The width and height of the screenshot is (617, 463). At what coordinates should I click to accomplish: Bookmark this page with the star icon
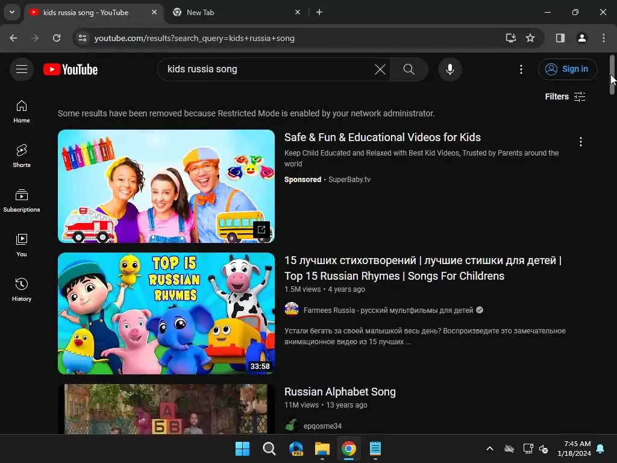click(530, 38)
